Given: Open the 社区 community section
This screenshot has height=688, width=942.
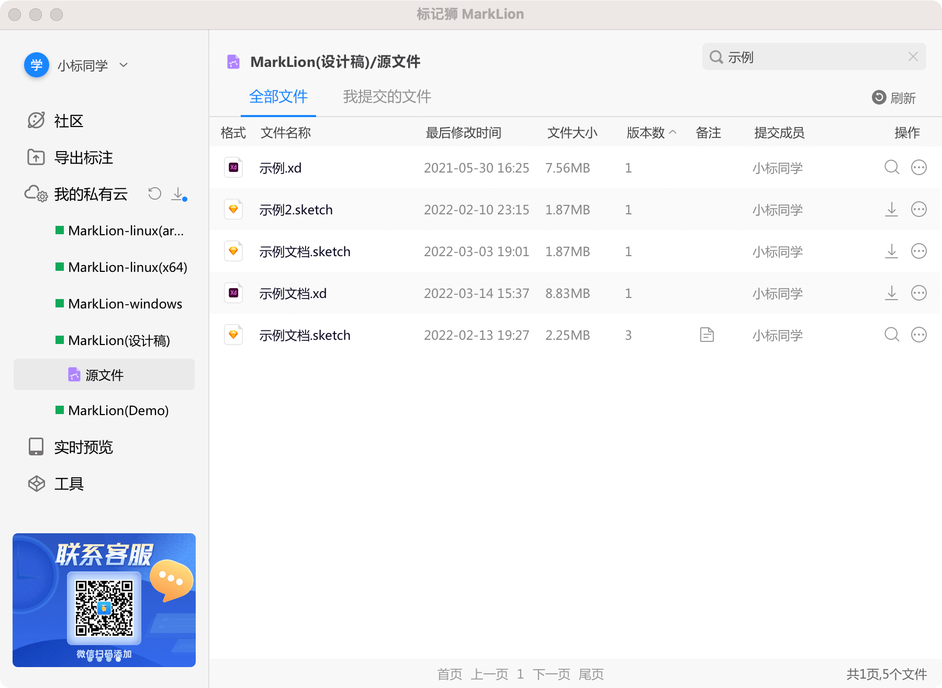Looking at the screenshot, I should click(69, 121).
